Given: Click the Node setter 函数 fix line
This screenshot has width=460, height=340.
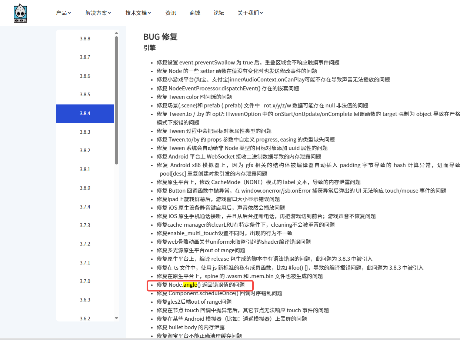Looking at the screenshot, I should [x=237, y=71].
